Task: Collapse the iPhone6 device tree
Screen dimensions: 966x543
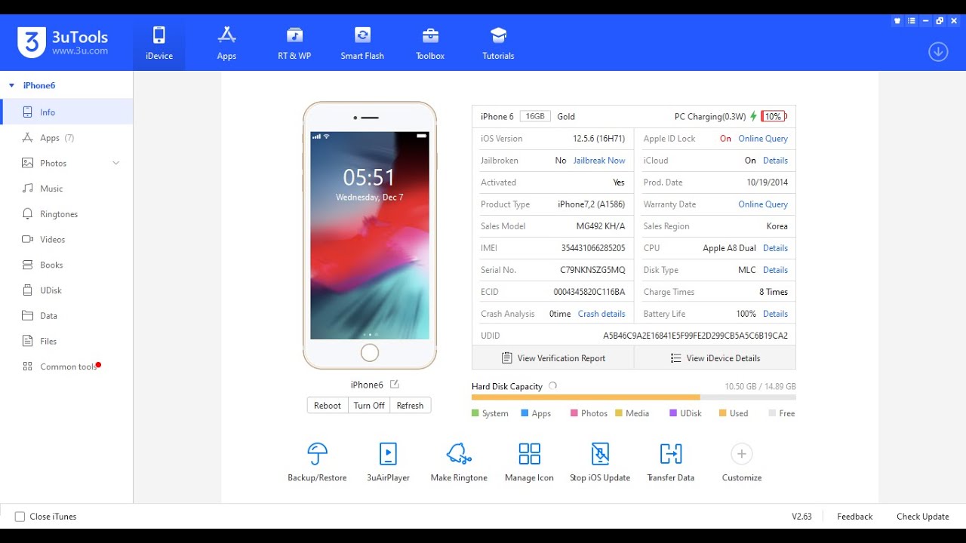Action: 11,86
